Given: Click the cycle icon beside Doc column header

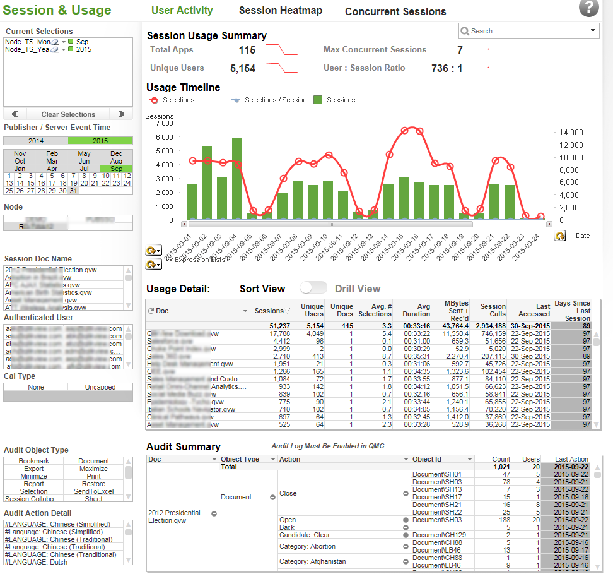Looking at the screenshot, I should 151,311.
